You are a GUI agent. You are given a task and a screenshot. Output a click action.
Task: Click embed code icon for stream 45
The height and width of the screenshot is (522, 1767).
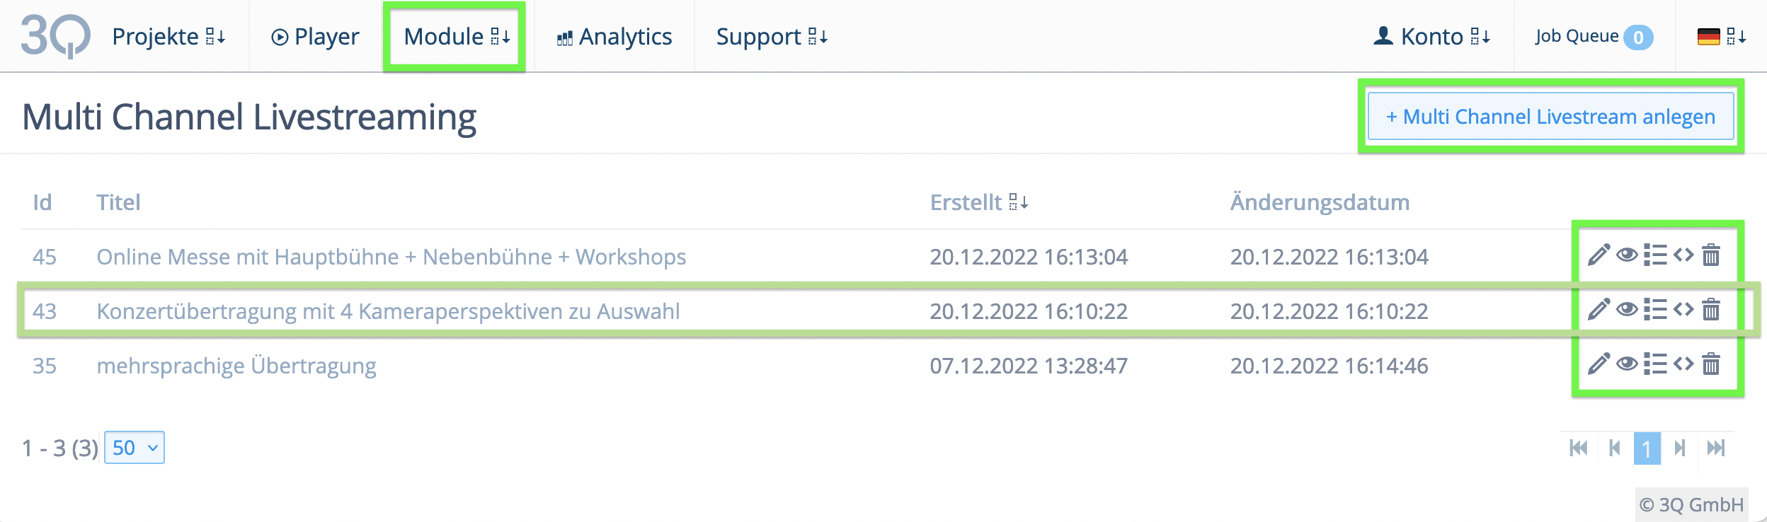[x=1683, y=255]
